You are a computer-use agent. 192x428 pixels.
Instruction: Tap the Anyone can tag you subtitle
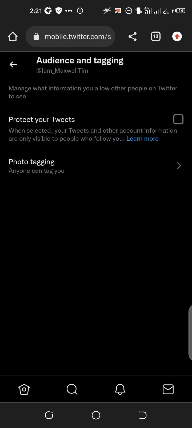point(37,171)
